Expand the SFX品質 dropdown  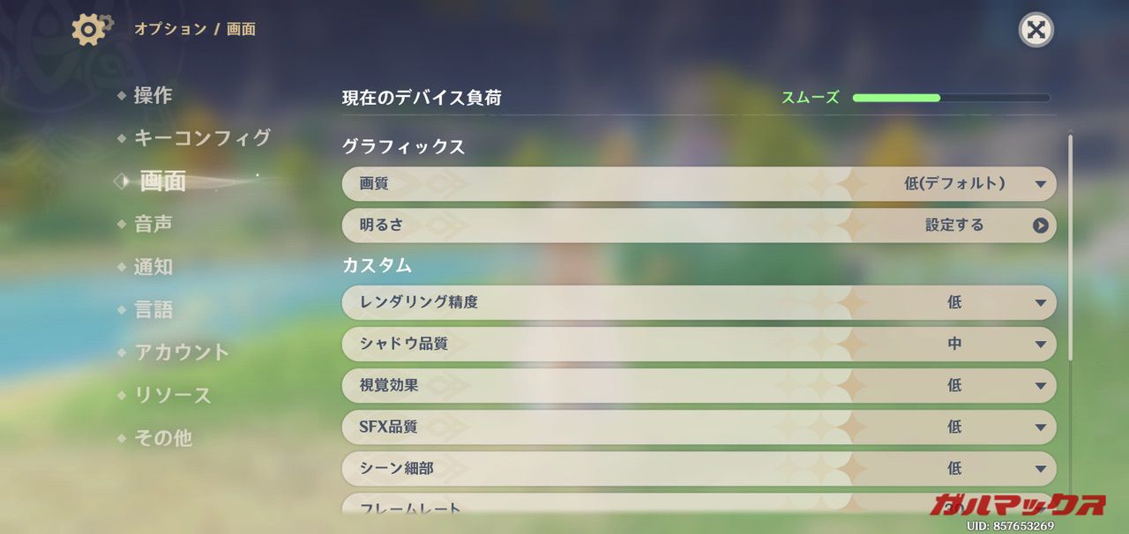coord(1041,427)
